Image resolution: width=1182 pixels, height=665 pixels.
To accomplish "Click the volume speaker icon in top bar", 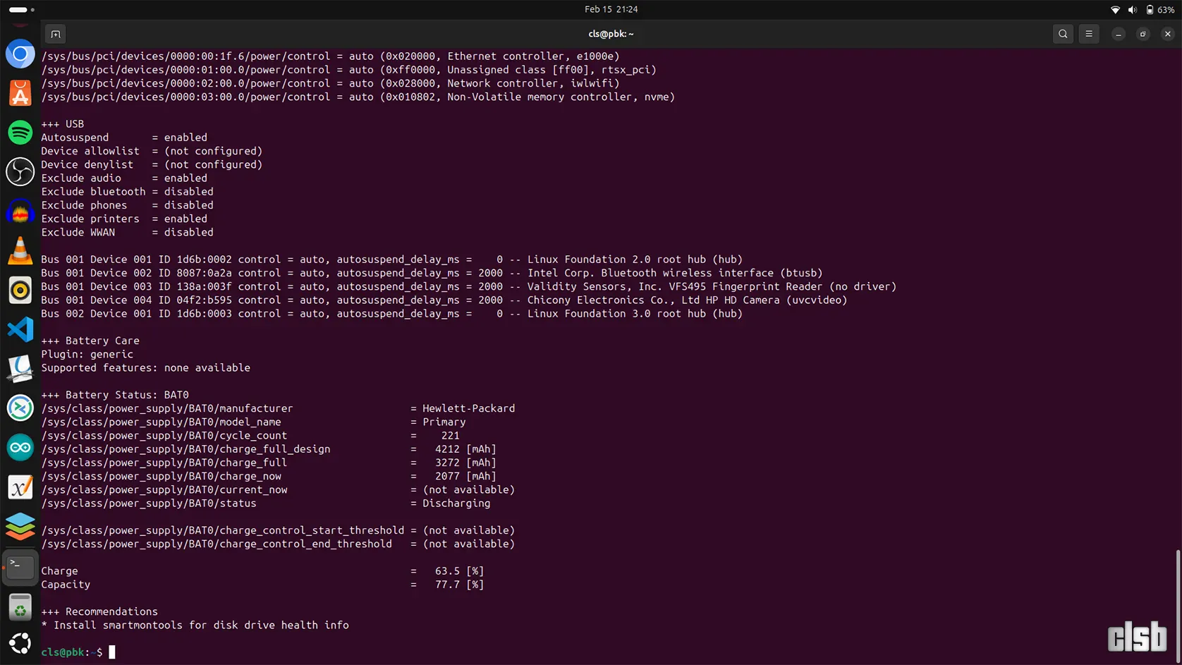I will [x=1133, y=10].
